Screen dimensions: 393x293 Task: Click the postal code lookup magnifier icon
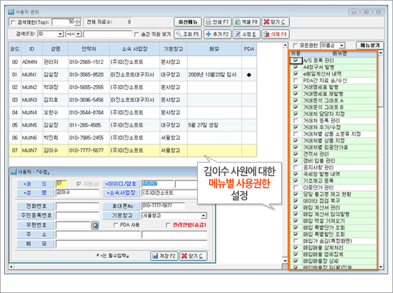pyautogui.click(x=94, y=225)
